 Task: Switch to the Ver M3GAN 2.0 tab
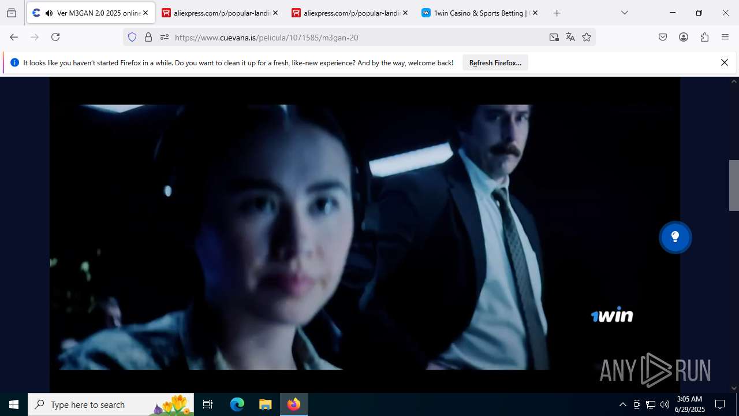pos(91,13)
